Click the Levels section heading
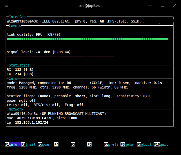This screenshot has width=181, height=155. click(15, 26)
